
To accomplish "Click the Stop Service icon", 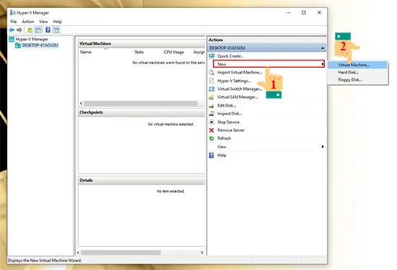I will coord(211,122).
